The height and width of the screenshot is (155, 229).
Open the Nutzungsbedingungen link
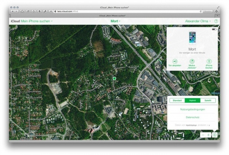click(192, 110)
